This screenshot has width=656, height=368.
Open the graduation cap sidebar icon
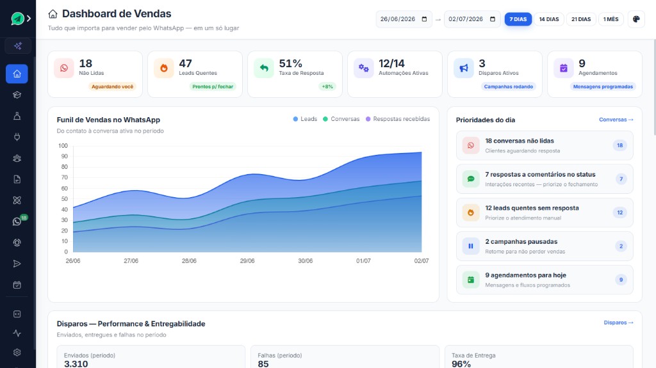click(17, 95)
